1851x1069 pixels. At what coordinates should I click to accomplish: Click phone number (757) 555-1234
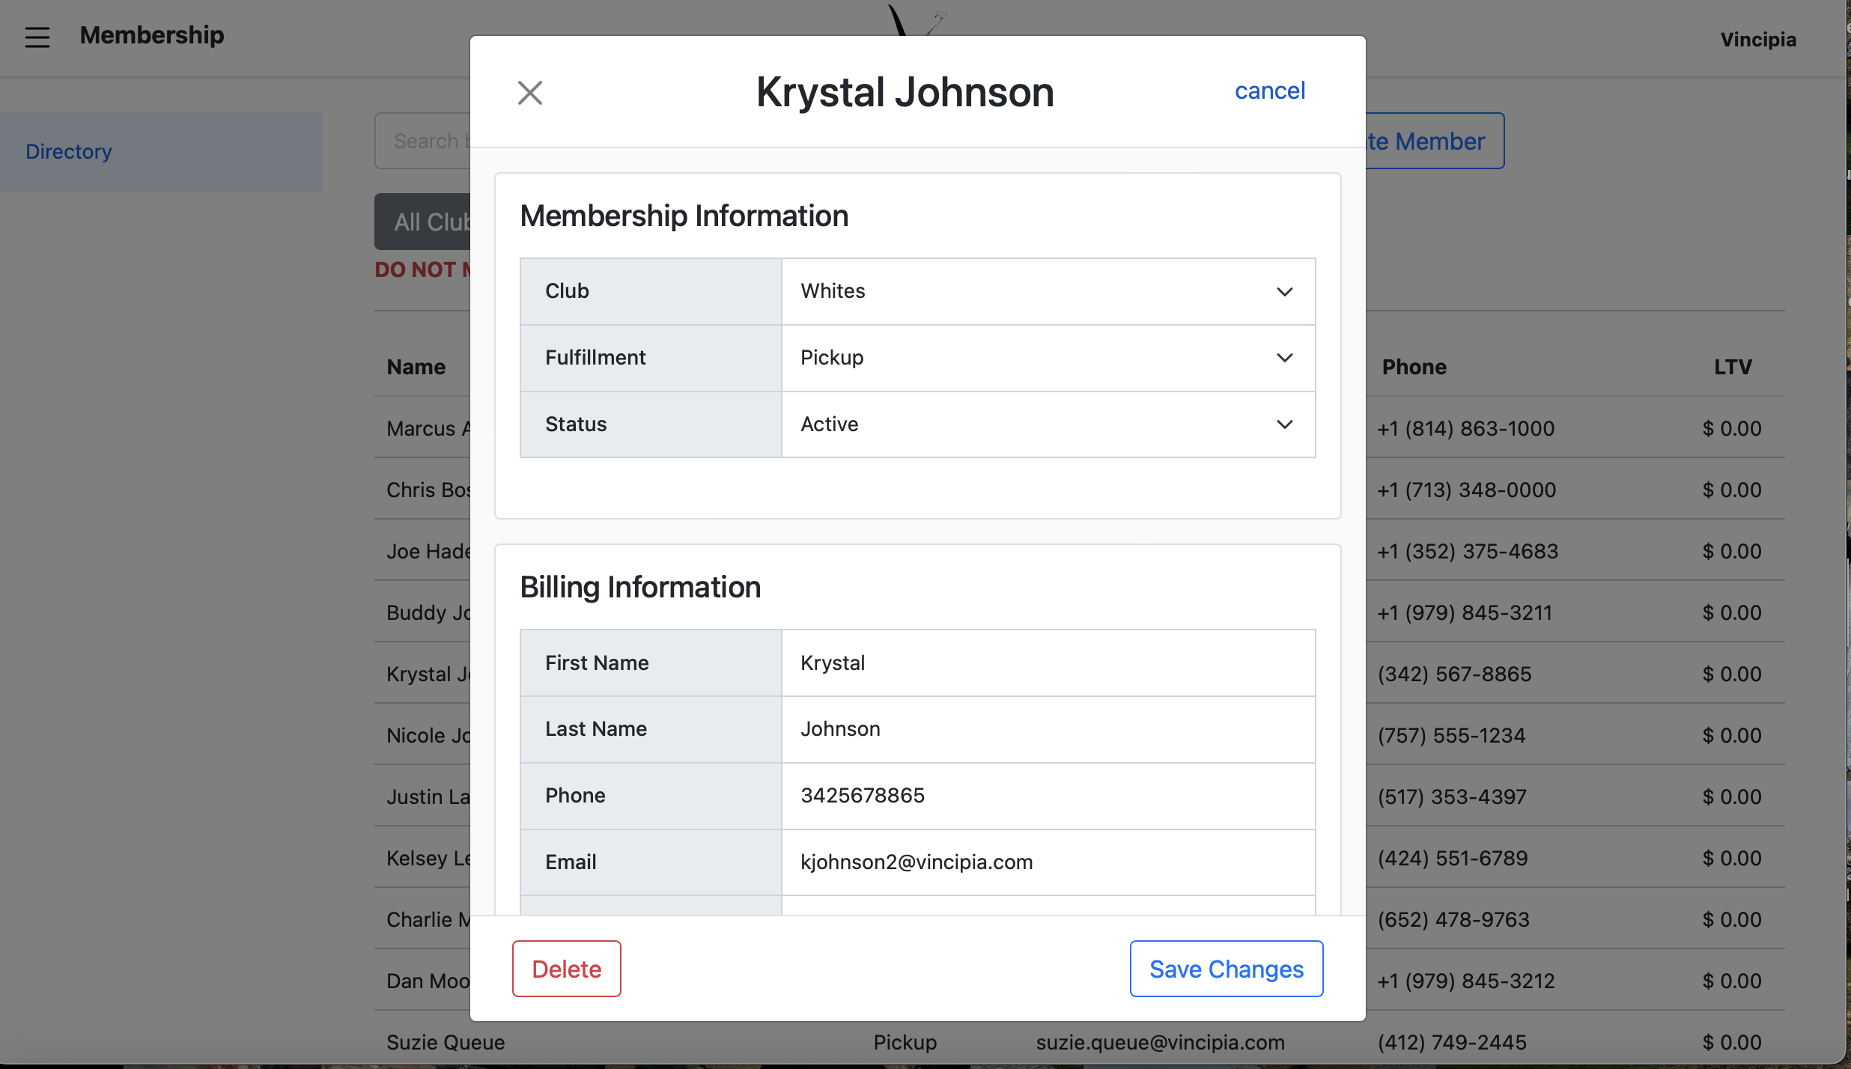[1451, 735]
